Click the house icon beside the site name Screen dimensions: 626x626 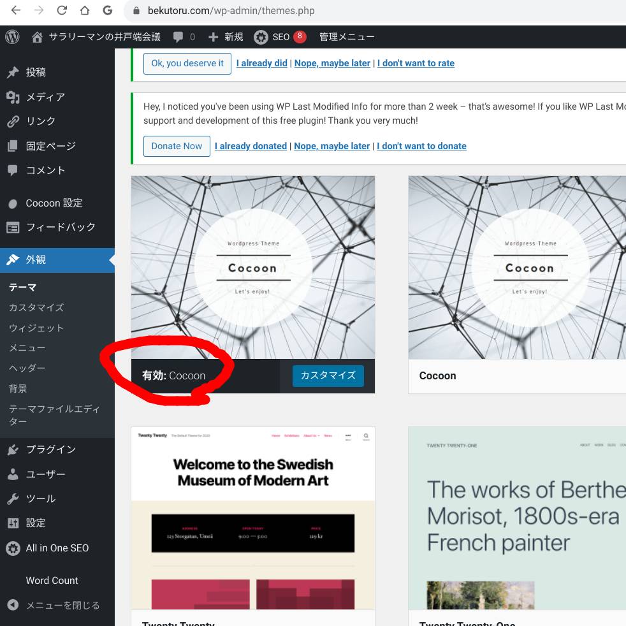click(x=37, y=37)
